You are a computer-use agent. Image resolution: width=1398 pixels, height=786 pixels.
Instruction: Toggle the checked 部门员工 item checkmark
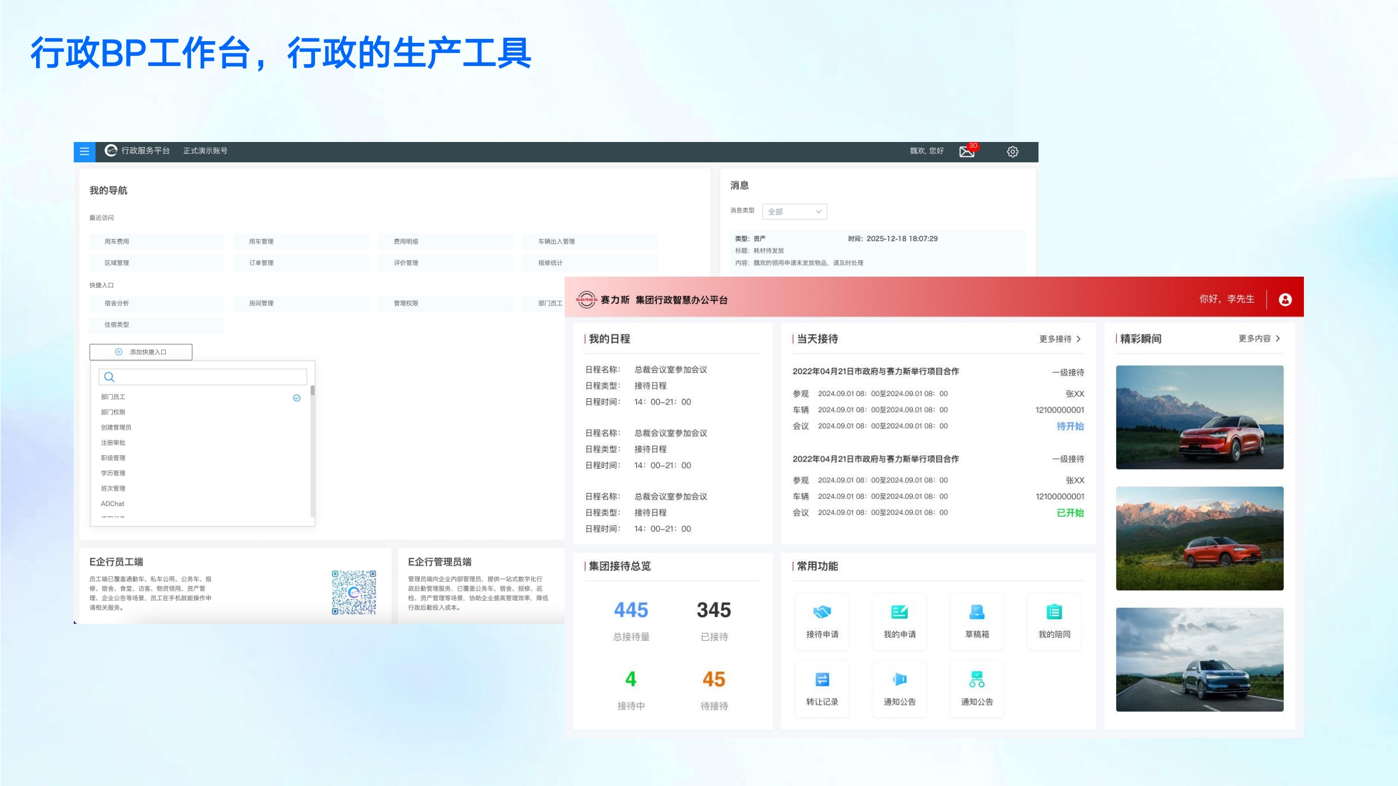[297, 398]
